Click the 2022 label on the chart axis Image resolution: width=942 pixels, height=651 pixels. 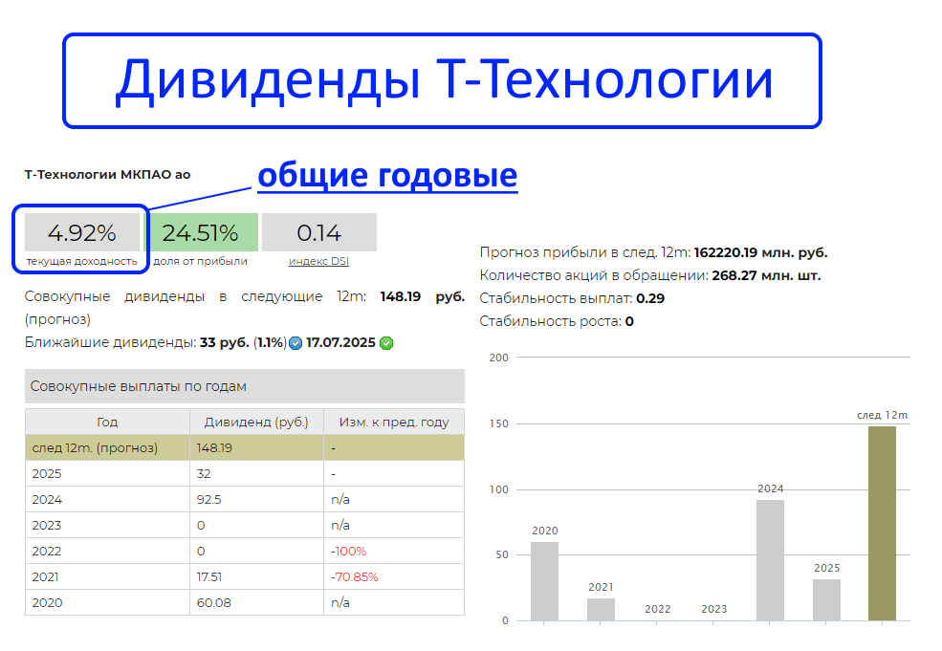click(x=658, y=609)
